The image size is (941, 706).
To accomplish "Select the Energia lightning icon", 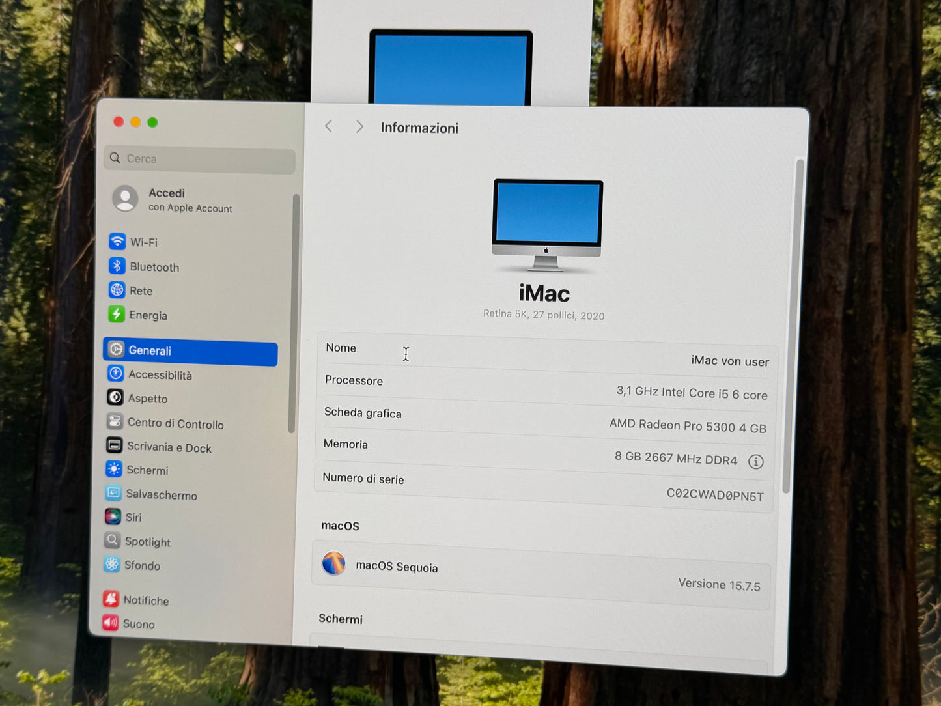I will tap(117, 314).
